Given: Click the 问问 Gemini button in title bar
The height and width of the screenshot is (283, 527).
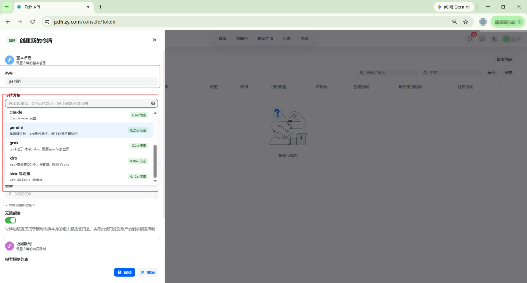Looking at the screenshot, I should point(454,7).
